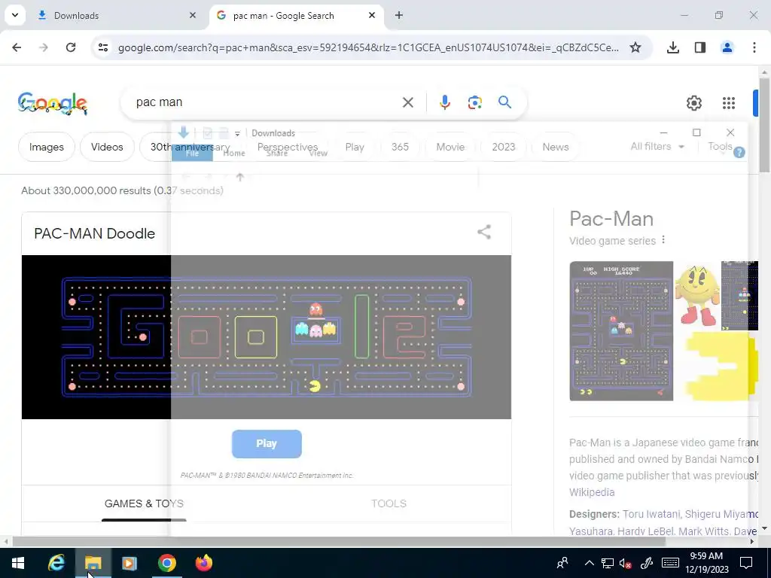
Task: Launch Internet Explorer from the taskbar
Action: [x=56, y=563]
